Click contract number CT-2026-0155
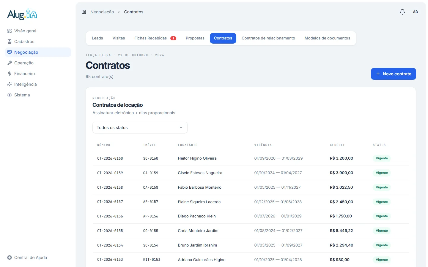 [x=110, y=231]
